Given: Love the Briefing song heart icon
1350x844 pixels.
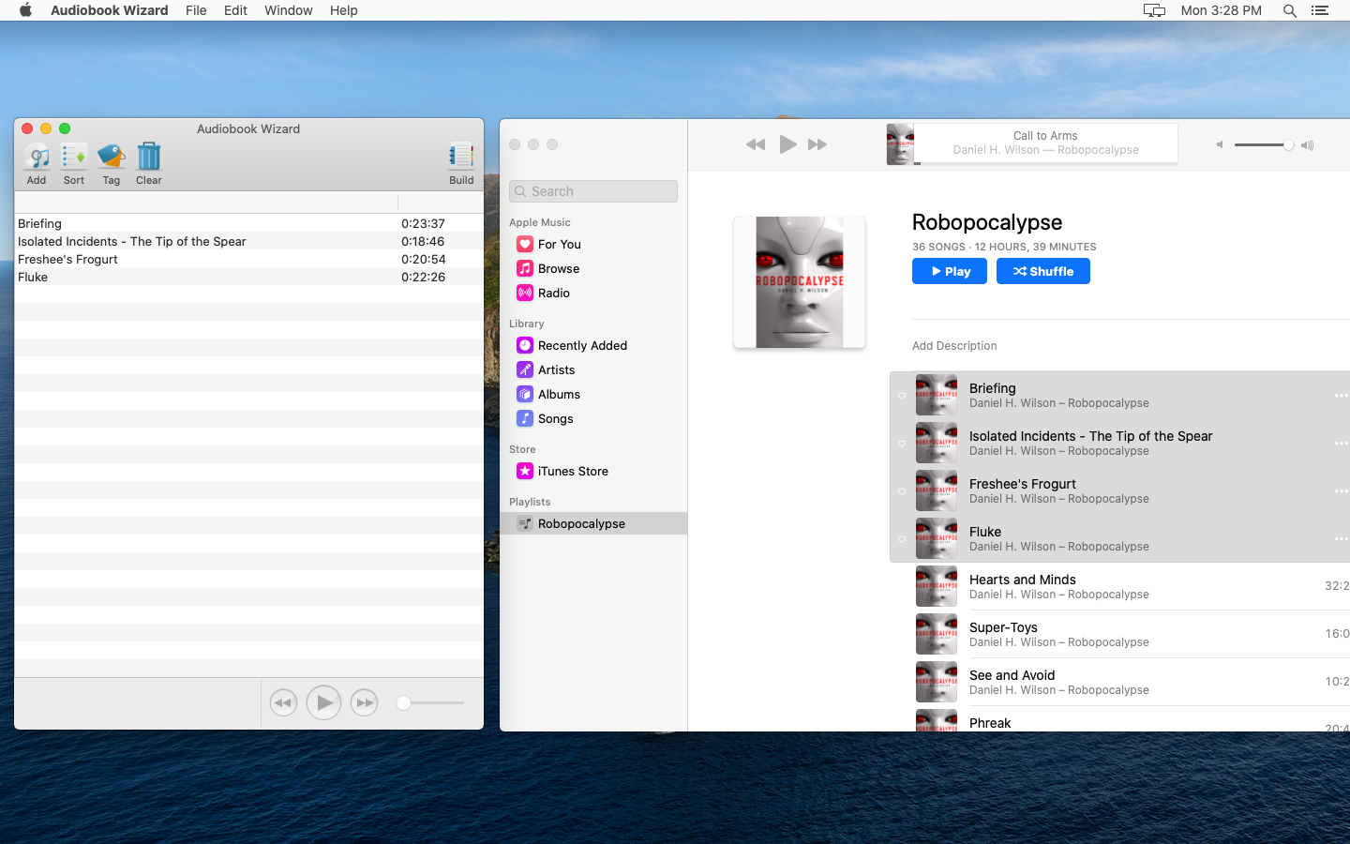Looking at the screenshot, I should pyautogui.click(x=902, y=396).
